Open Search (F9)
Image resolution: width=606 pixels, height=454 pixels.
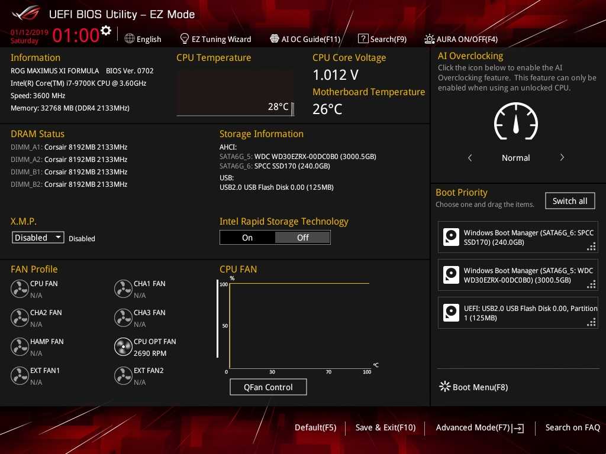point(382,39)
